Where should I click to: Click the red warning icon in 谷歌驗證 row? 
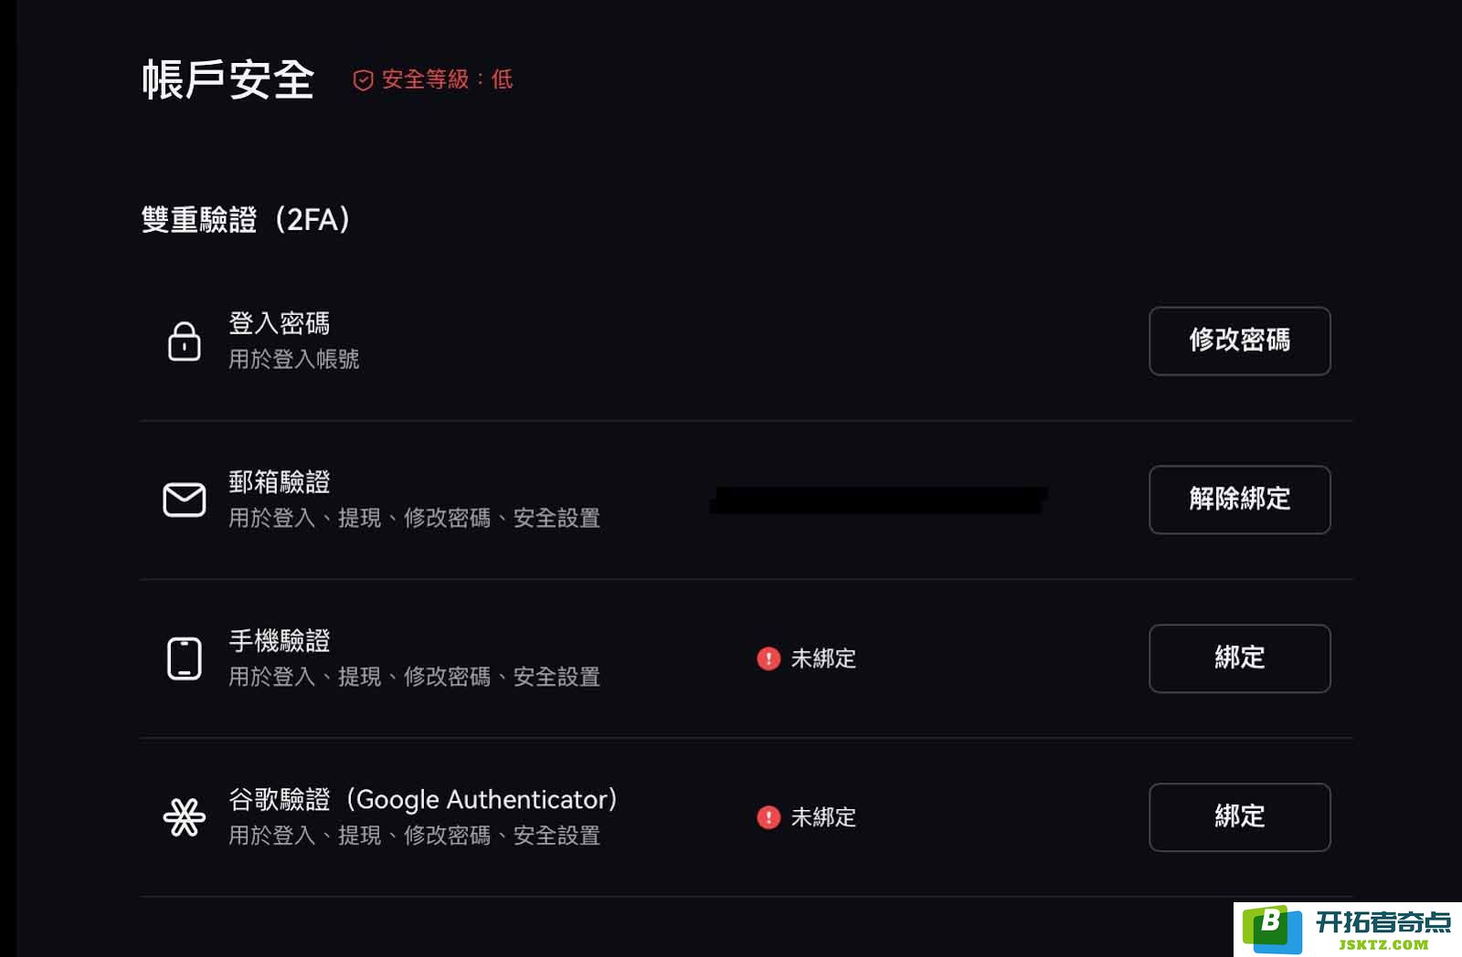pos(768,817)
